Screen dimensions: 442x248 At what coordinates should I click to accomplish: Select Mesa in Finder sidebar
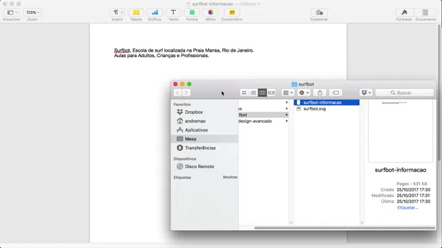pos(204,138)
